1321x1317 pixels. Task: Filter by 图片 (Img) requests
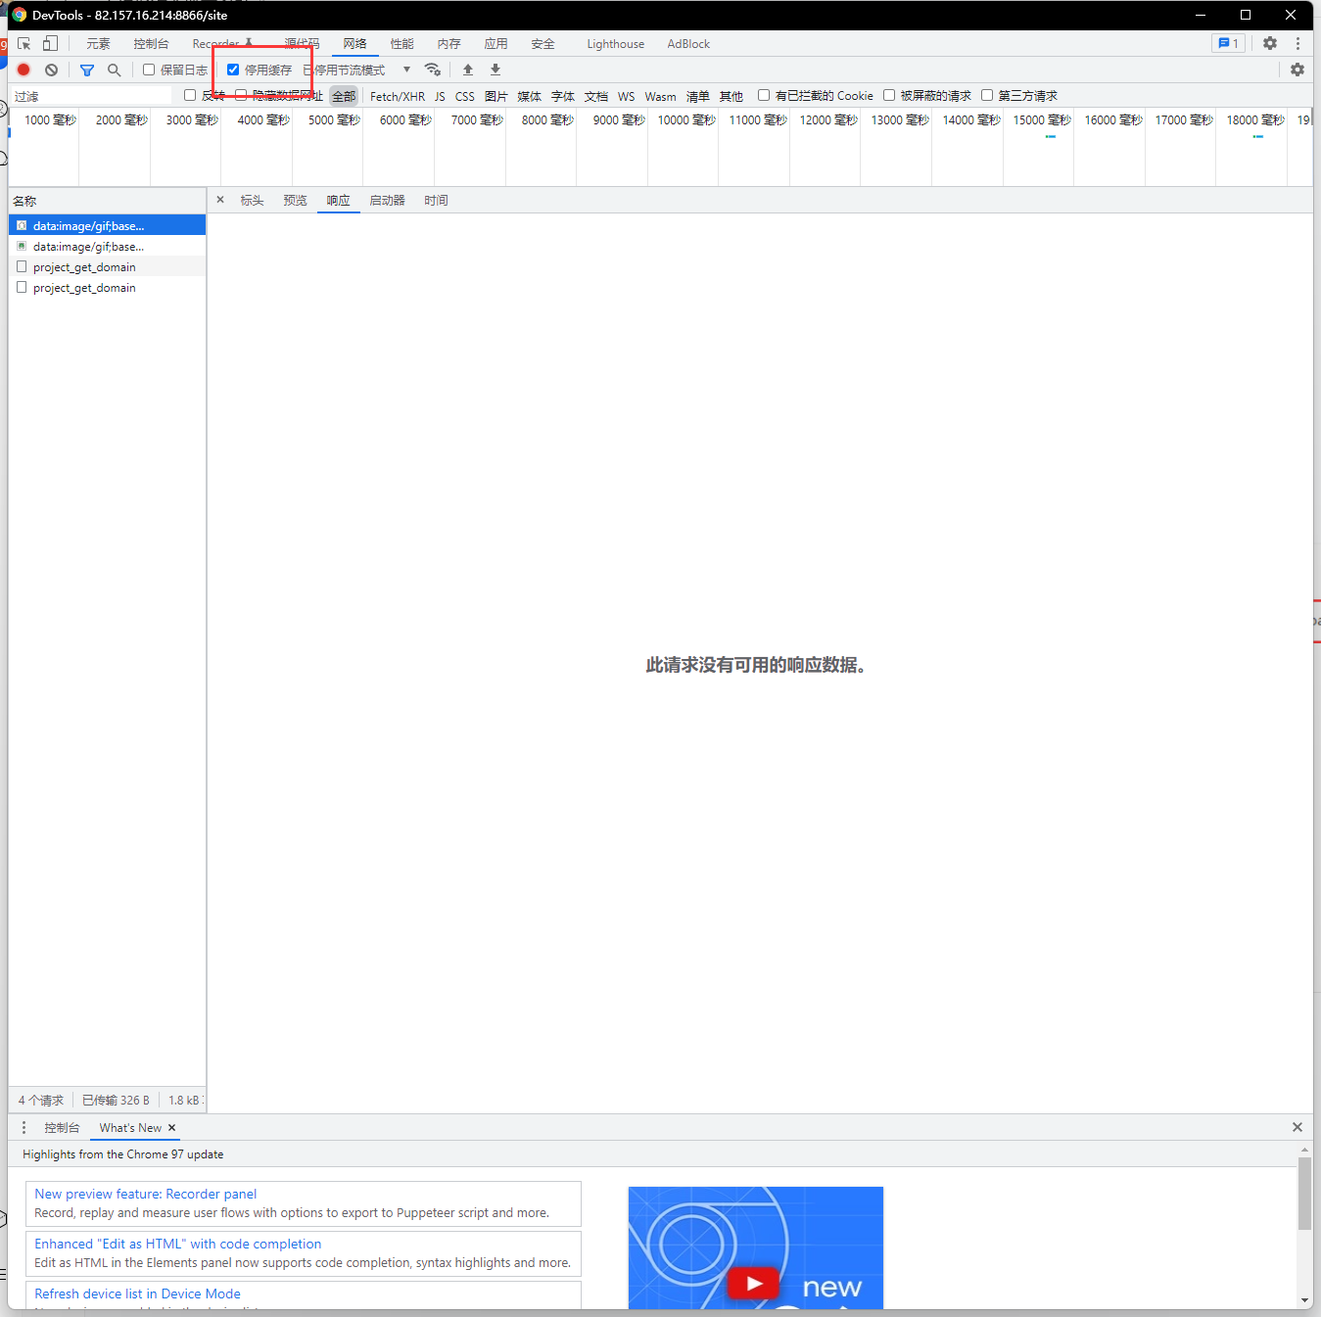point(496,96)
